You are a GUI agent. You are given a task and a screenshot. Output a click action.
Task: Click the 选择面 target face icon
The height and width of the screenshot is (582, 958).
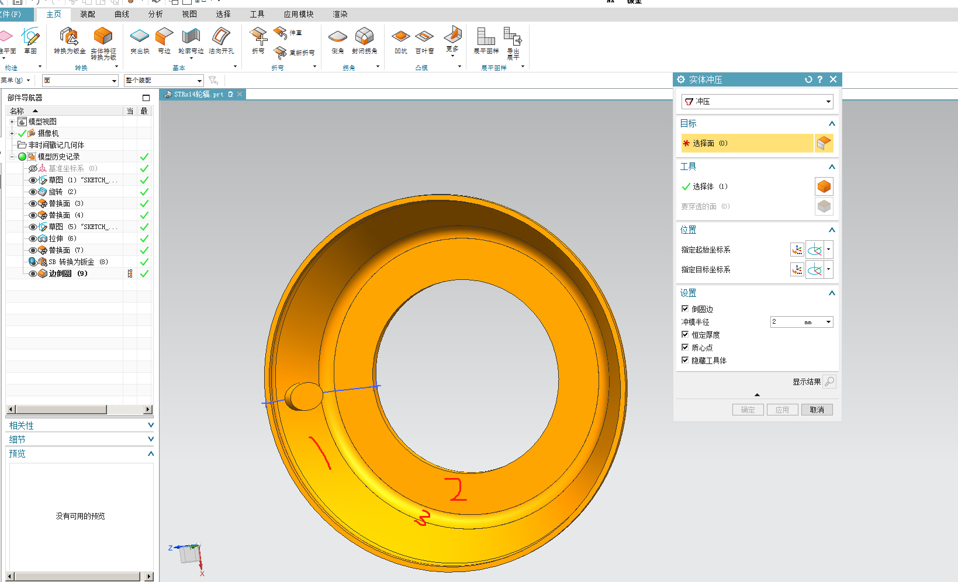(x=824, y=143)
